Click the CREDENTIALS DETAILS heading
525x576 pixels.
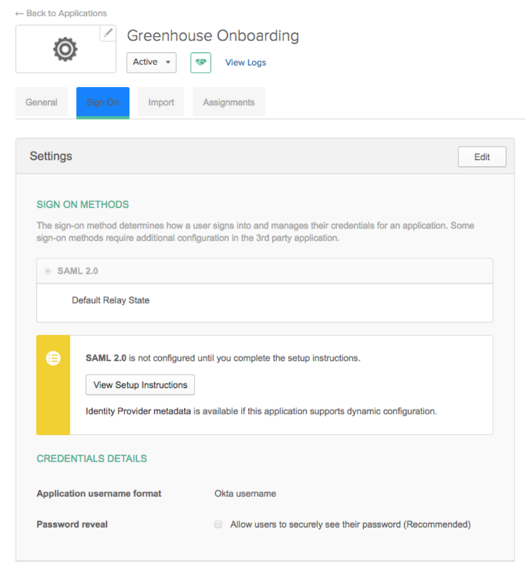point(92,458)
